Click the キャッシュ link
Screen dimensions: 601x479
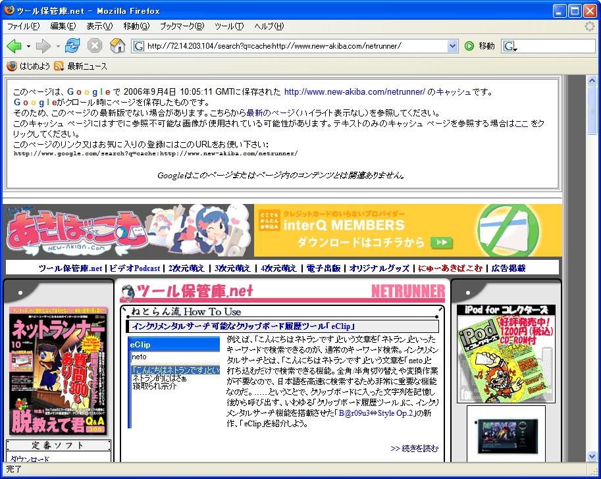(x=454, y=92)
